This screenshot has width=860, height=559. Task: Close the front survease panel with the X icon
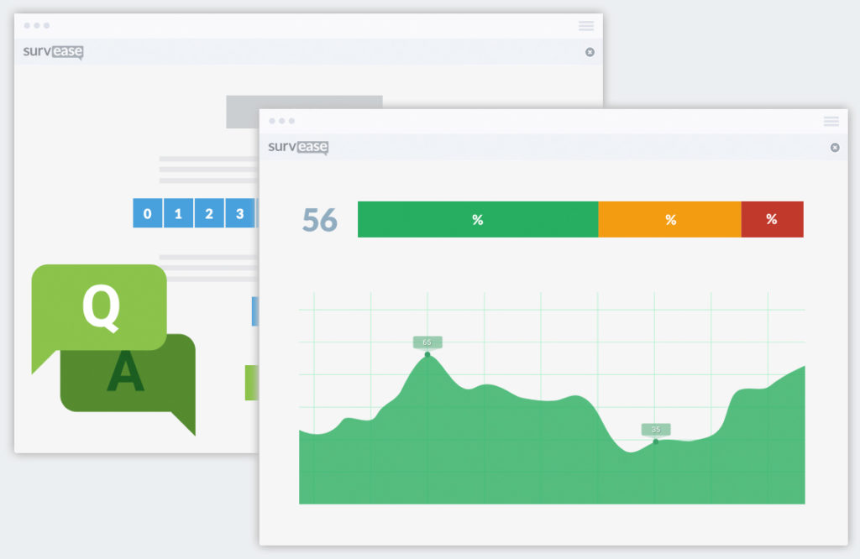[x=835, y=148]
